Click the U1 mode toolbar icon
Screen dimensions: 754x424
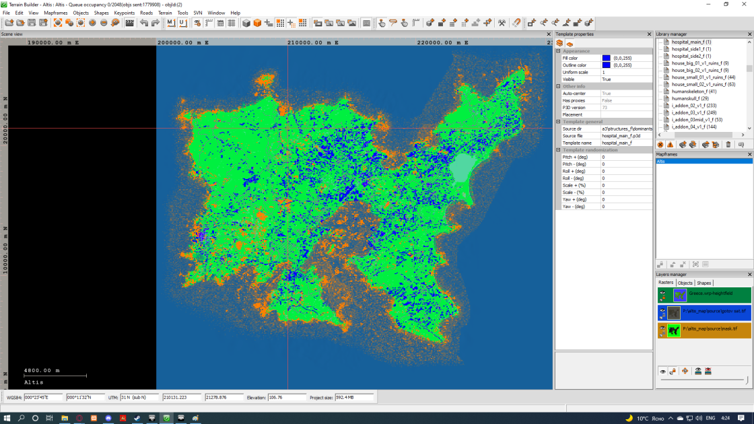click(x=182, y=23)
